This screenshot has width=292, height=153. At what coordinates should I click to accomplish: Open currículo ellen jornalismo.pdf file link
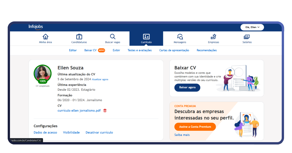pos(79,110)
